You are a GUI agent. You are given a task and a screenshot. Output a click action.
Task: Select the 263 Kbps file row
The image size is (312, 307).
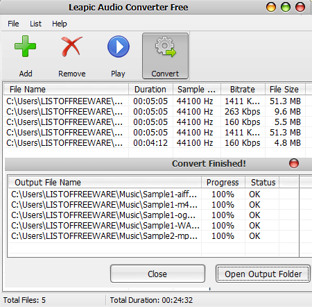point(155,112)
